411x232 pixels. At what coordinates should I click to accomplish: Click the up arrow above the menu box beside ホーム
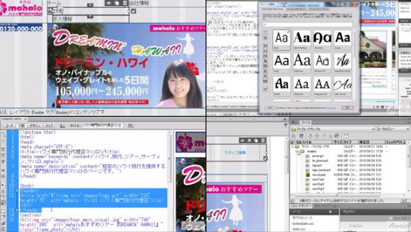90,5
